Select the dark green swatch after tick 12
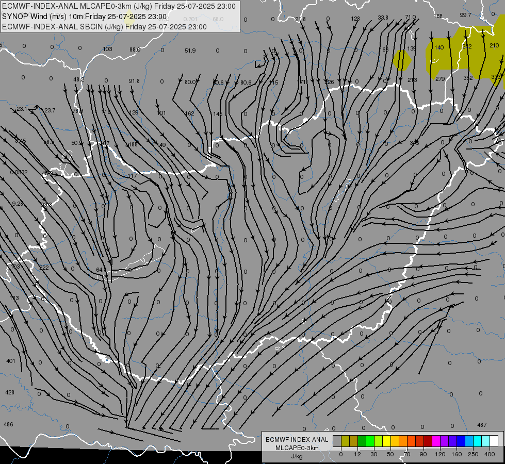This screenshot has height=464, width=505. (x=362, y=441)
